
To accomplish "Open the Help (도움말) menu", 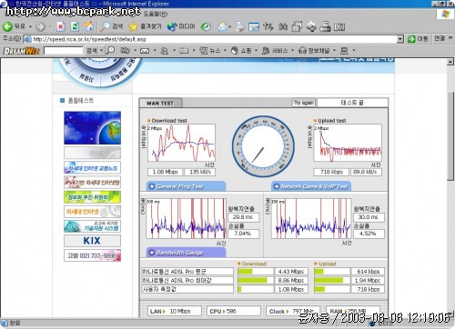I will (156, 14).
